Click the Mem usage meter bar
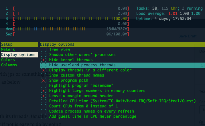The image size is (205, 126). (71, 29)
